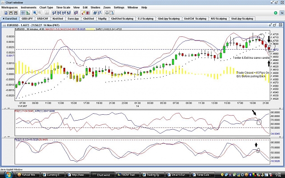The height and width of the screenshot is (178, 285).
Task: Open Forex Cale... taskbar window
Action: pos(202,175)
